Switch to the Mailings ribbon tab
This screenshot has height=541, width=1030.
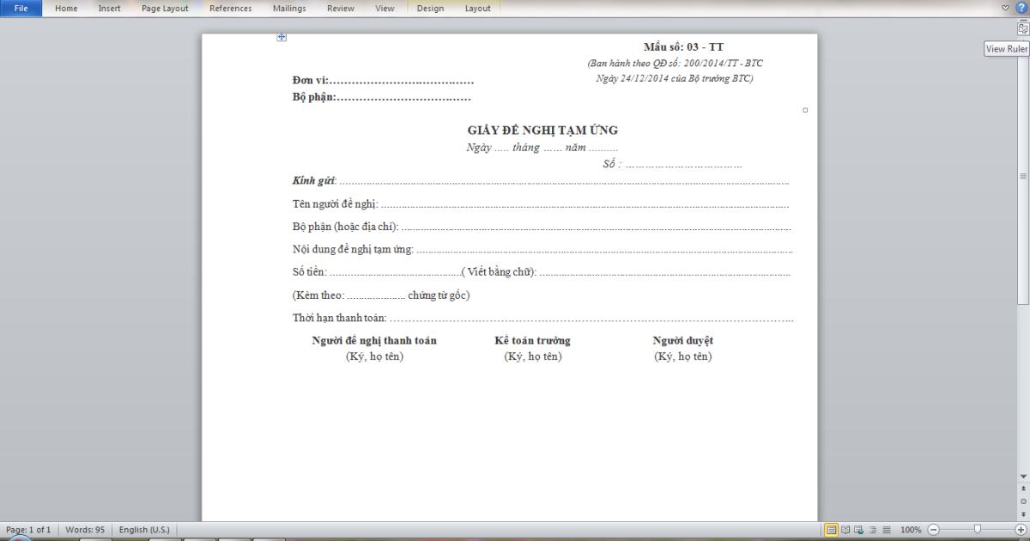pyautogui.click(x=288, y=8)
